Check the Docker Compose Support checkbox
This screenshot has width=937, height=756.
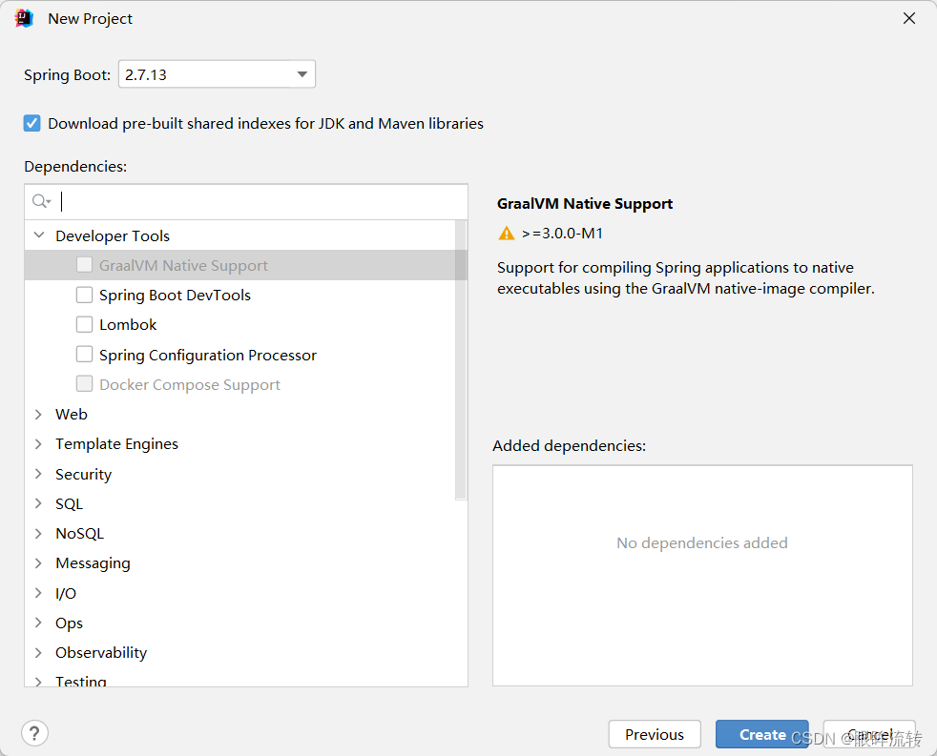click(84, 384)
